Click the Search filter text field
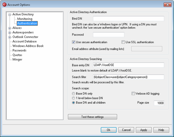Screen dimensions: 174x137 point(128,77)
